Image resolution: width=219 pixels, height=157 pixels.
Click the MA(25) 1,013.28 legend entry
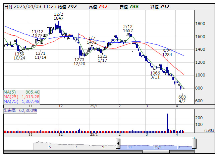click(x=22, y=97)
